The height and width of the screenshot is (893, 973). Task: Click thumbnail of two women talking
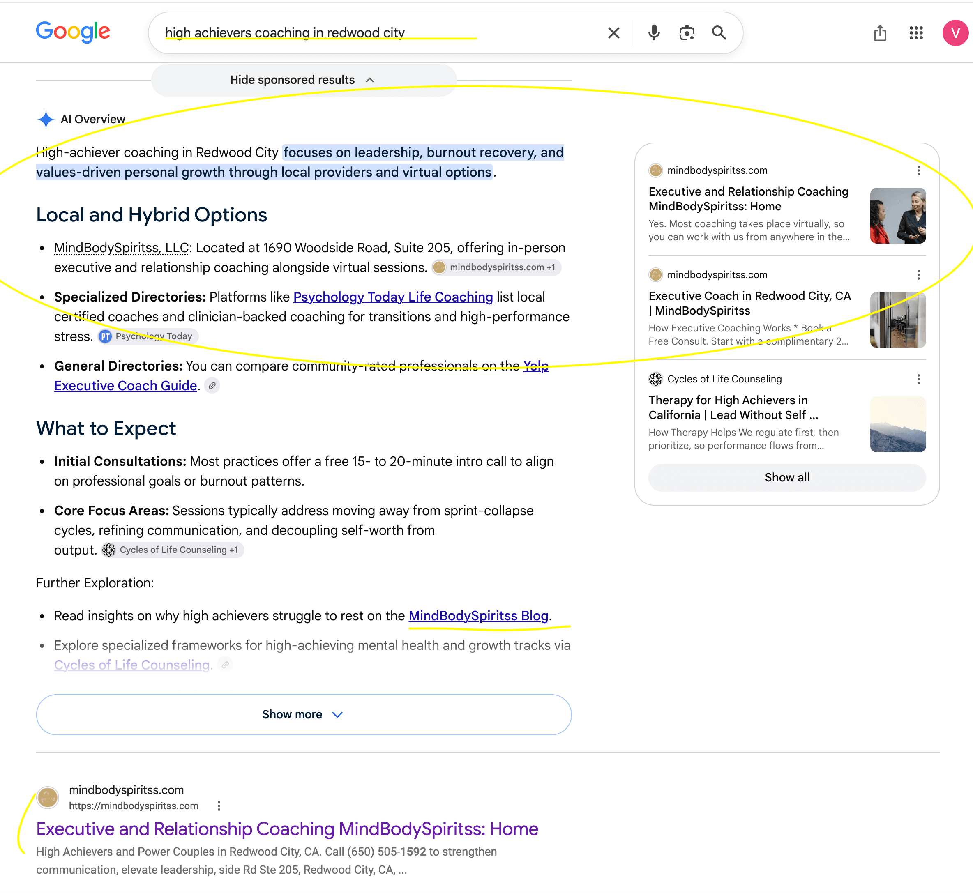coord(897,216)
